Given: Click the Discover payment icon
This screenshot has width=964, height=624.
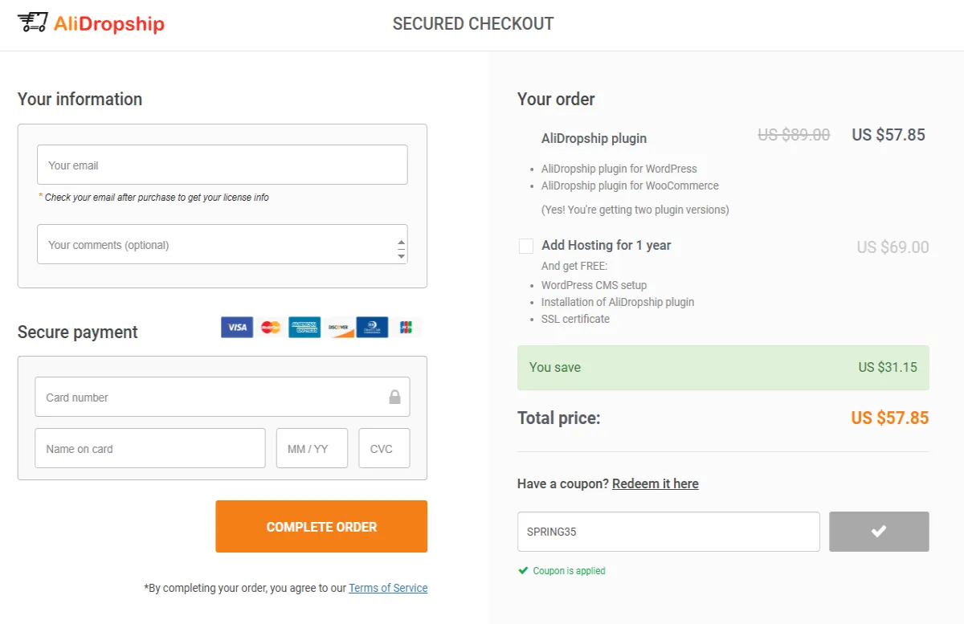Looking at the screenshot, I should [337, 327].
